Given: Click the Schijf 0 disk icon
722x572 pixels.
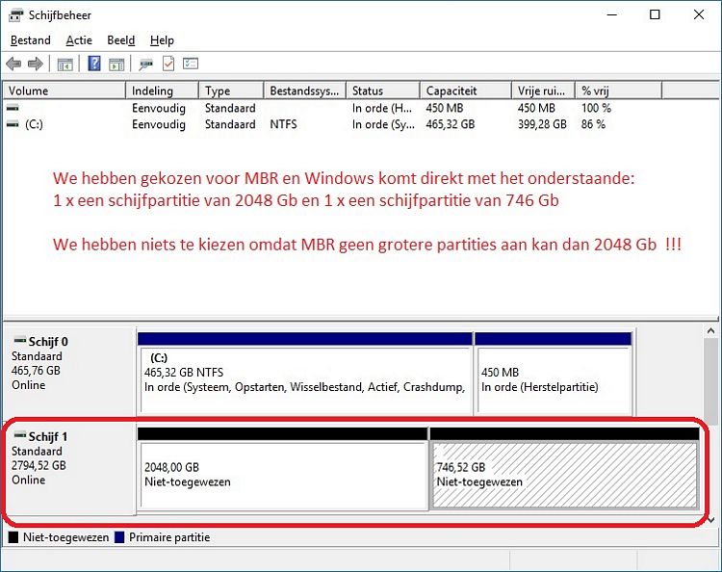Looking at the screenshot, I should (x=20, y=340).
